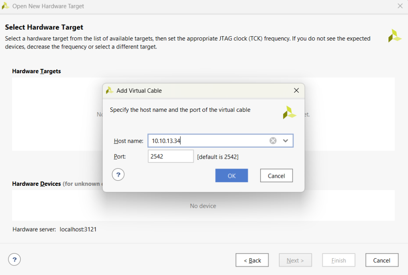
Task: Click the Vivado logo in Add Virtual Cable title bar
Action: 110,90
